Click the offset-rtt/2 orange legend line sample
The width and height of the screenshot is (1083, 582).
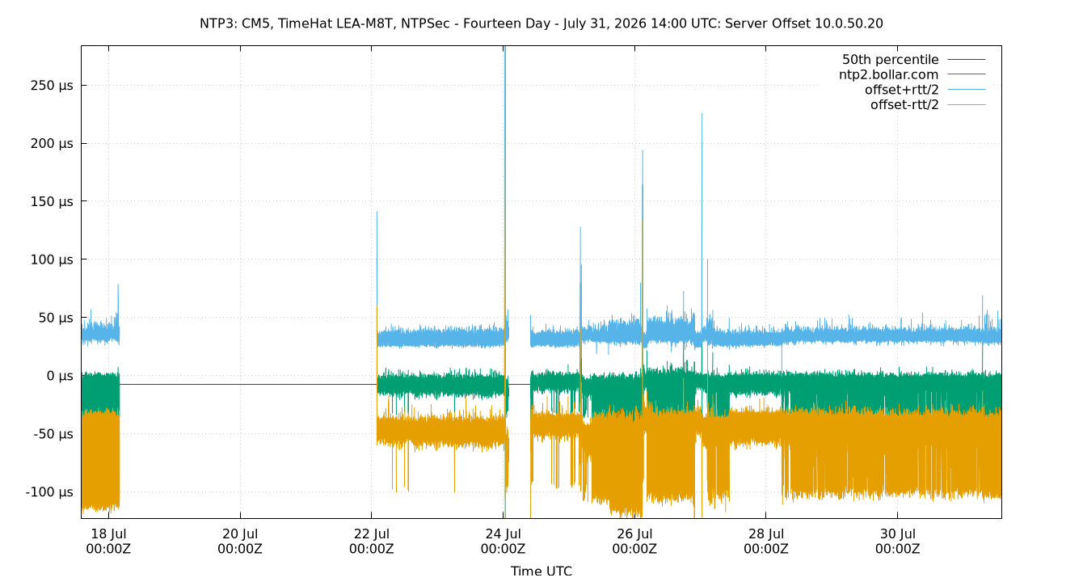click(966, 104)
